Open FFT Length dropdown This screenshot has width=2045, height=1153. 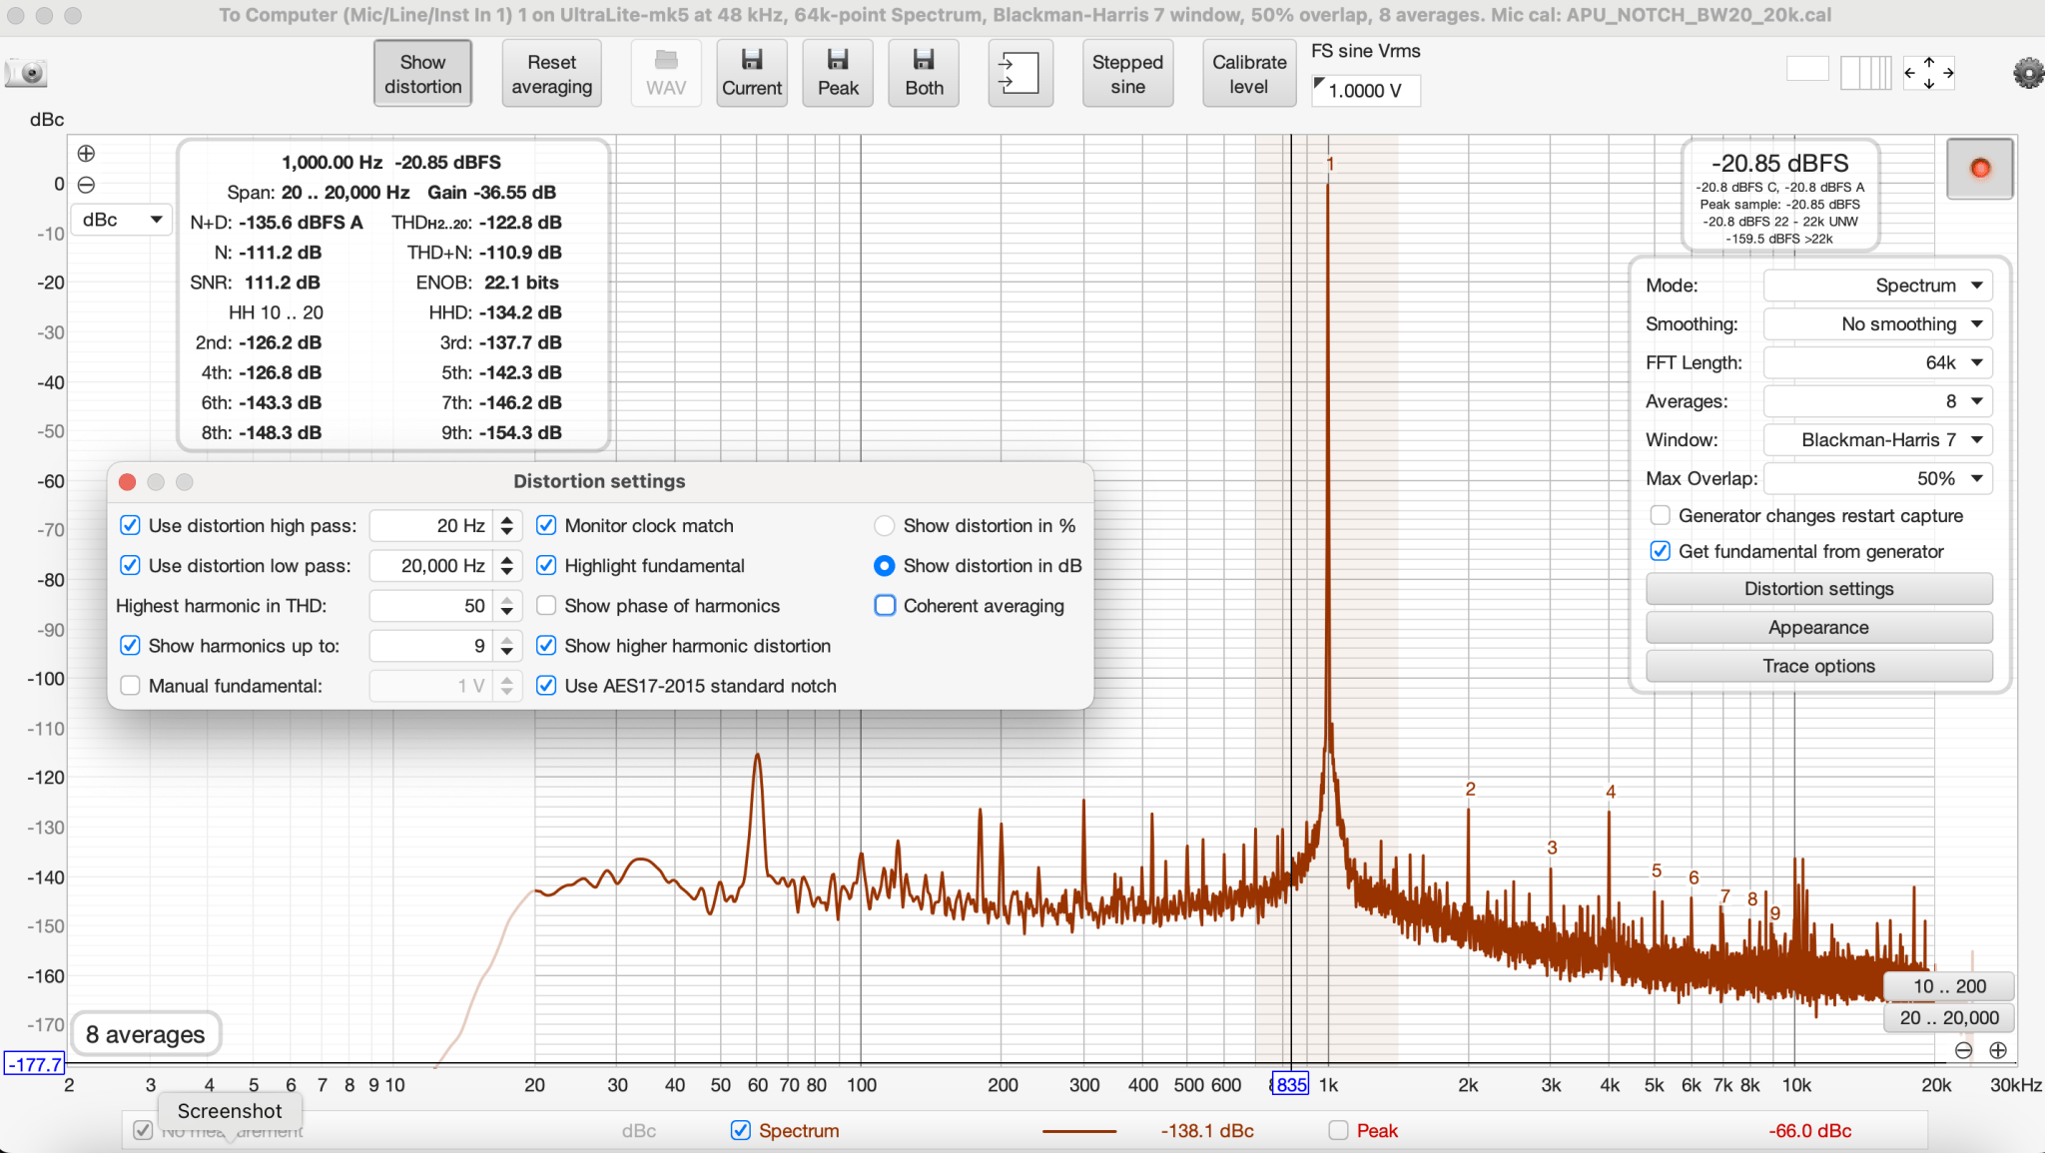[x=1877, y=363]
